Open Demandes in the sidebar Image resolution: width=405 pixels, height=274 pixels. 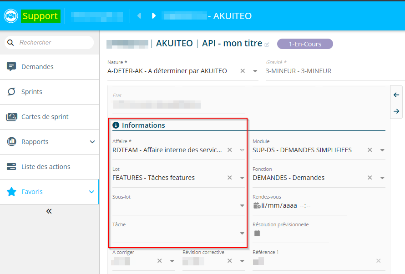37,67
